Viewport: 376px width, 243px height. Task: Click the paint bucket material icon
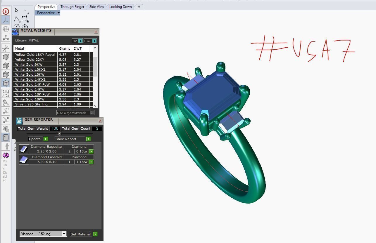point(6,103)
